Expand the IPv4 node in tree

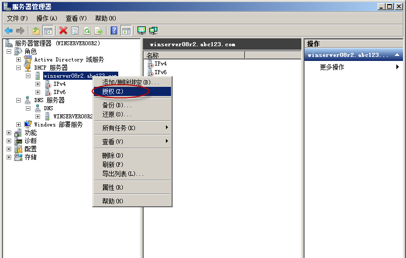38,84
